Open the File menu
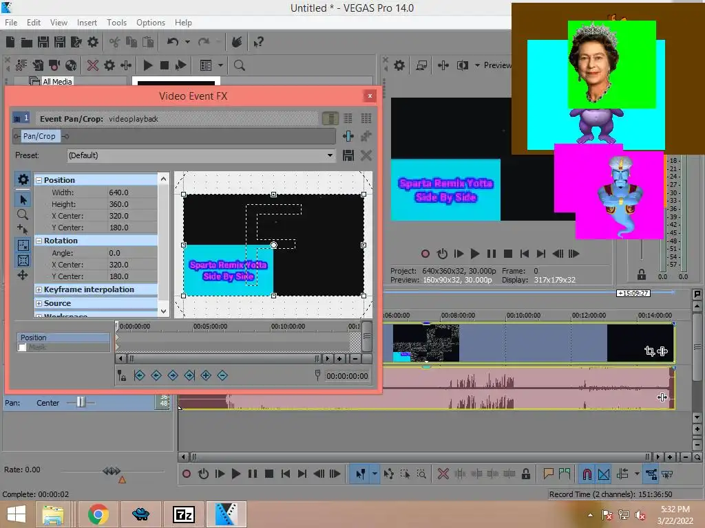Screen dimensions: 705x528 point(11,23)
